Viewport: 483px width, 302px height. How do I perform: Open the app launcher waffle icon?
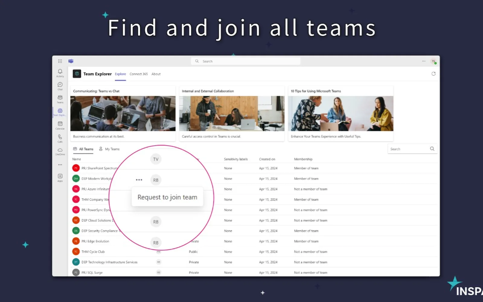pos(60,61)
